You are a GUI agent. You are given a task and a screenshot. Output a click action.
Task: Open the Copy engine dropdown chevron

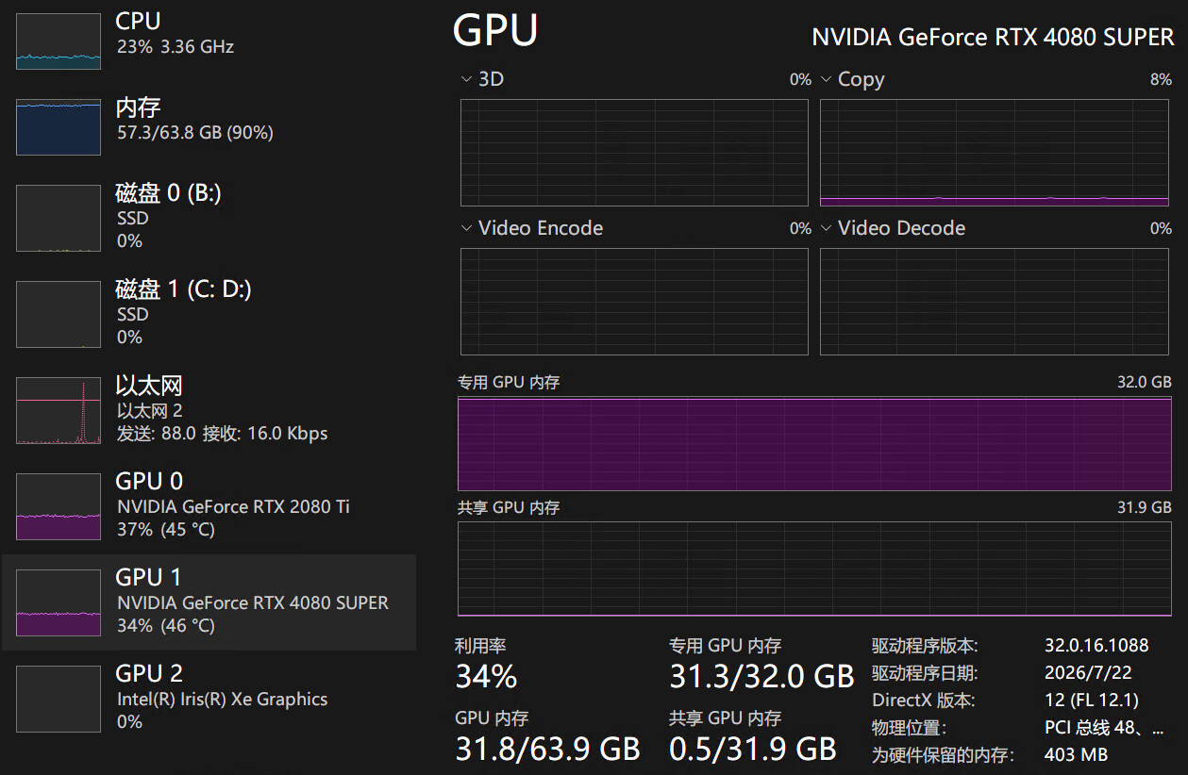pyautogui.click(x=826, y=79)
